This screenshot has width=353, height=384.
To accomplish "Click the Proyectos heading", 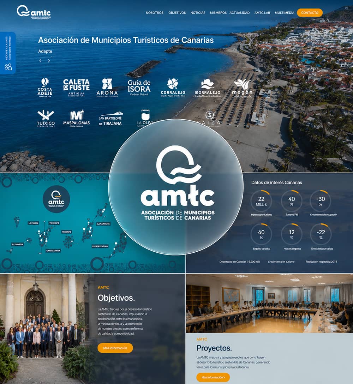I will pyautogui.click(x=214, y=348).
